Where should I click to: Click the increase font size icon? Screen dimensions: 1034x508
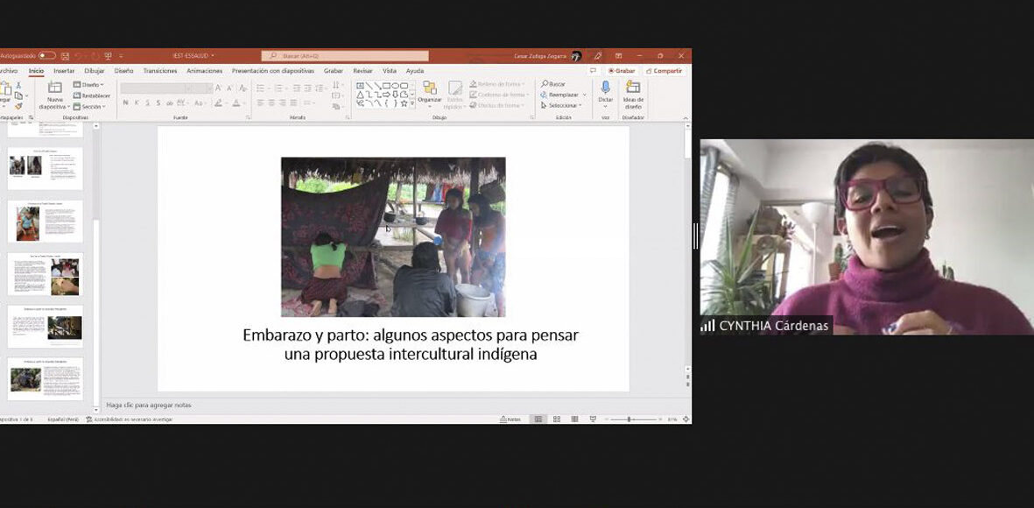(219, 88)
